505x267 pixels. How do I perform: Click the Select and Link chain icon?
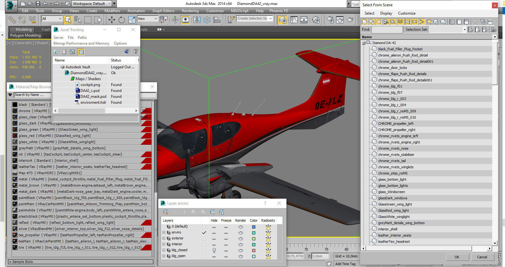[x=12, y=20]
